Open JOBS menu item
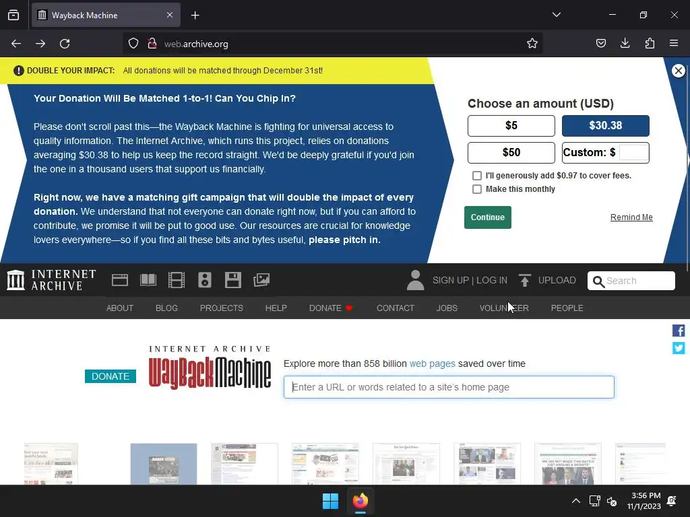This screenshot has height=517, width=690. pos(447,308)
